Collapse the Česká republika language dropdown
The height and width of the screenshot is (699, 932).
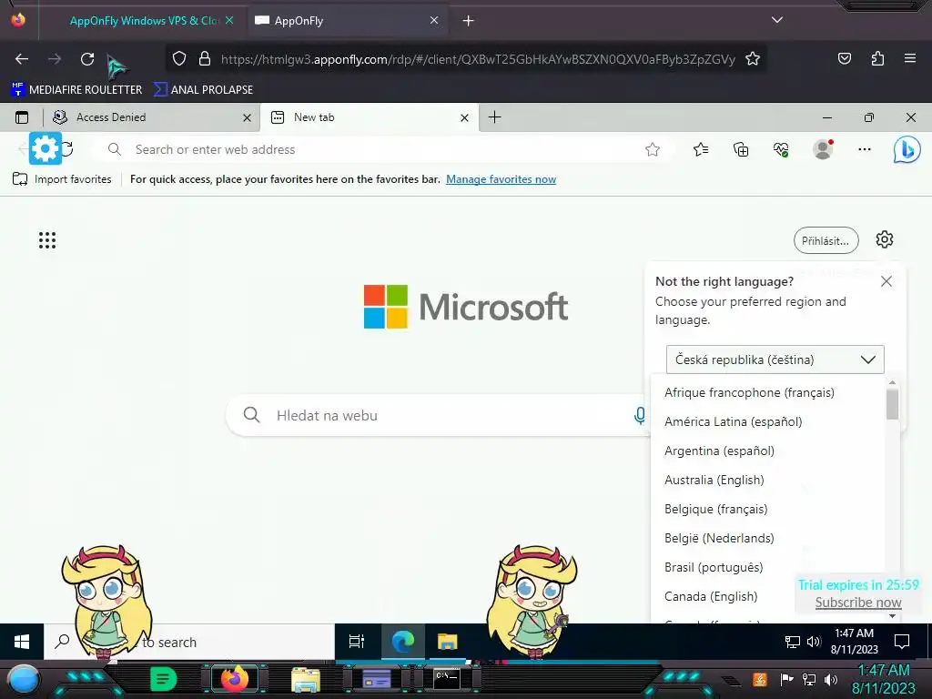coord(775,360)
